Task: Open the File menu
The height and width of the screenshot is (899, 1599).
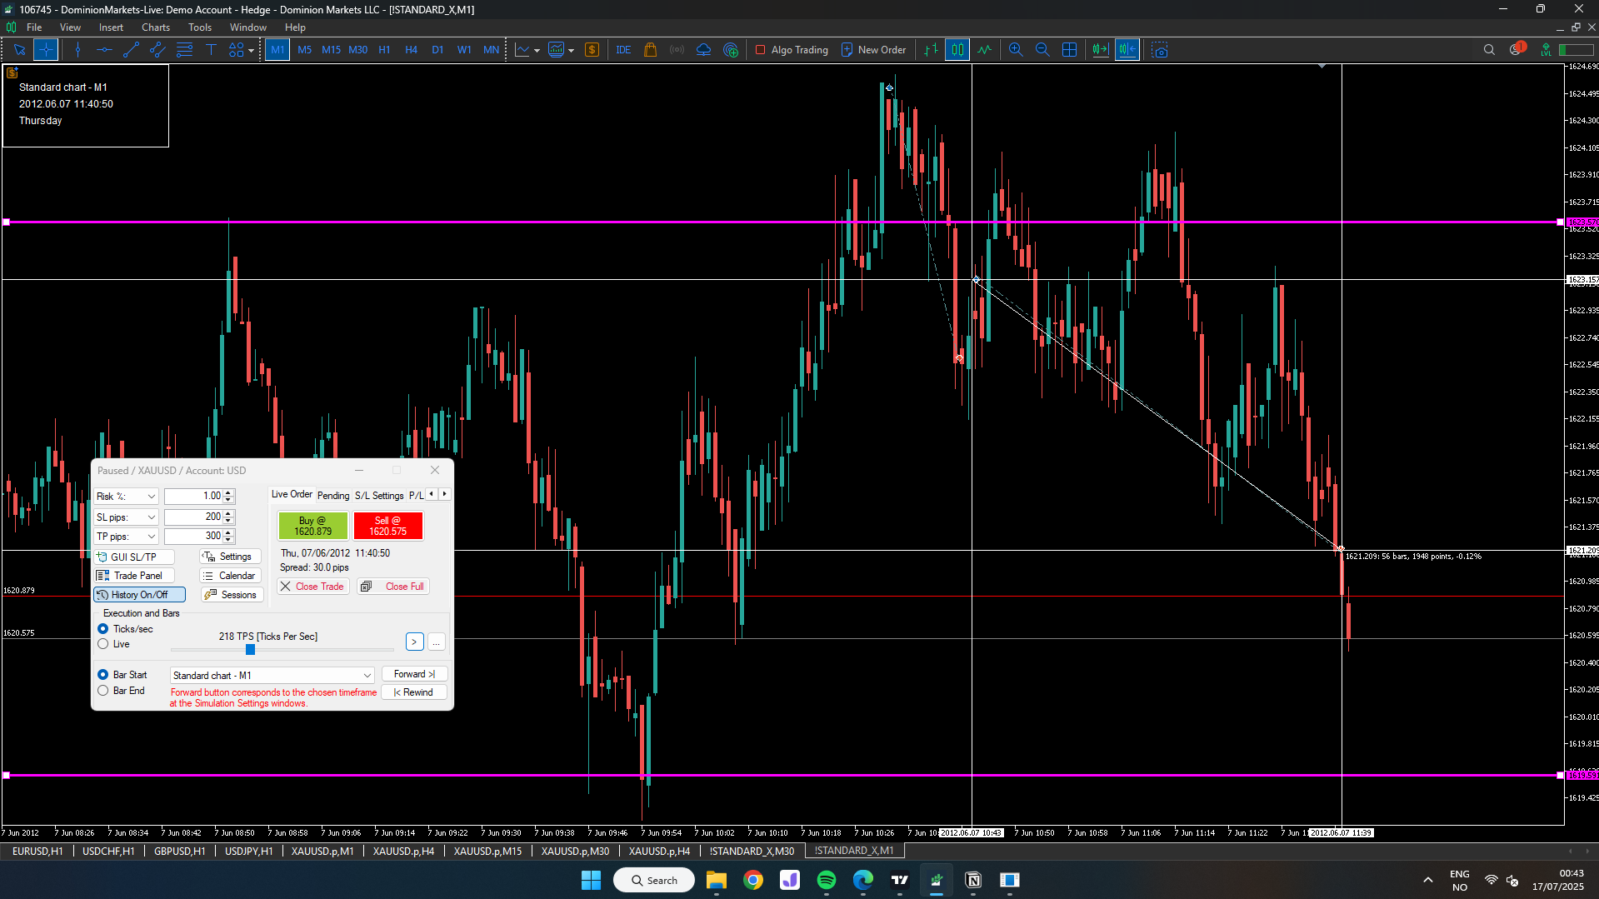Action: (34, 27)
